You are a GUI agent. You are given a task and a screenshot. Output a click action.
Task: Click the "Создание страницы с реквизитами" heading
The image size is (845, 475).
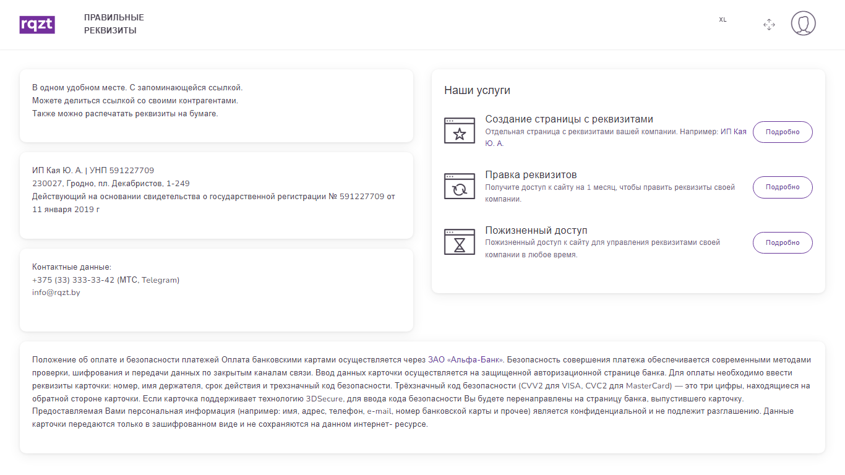[x=569, y=119]
